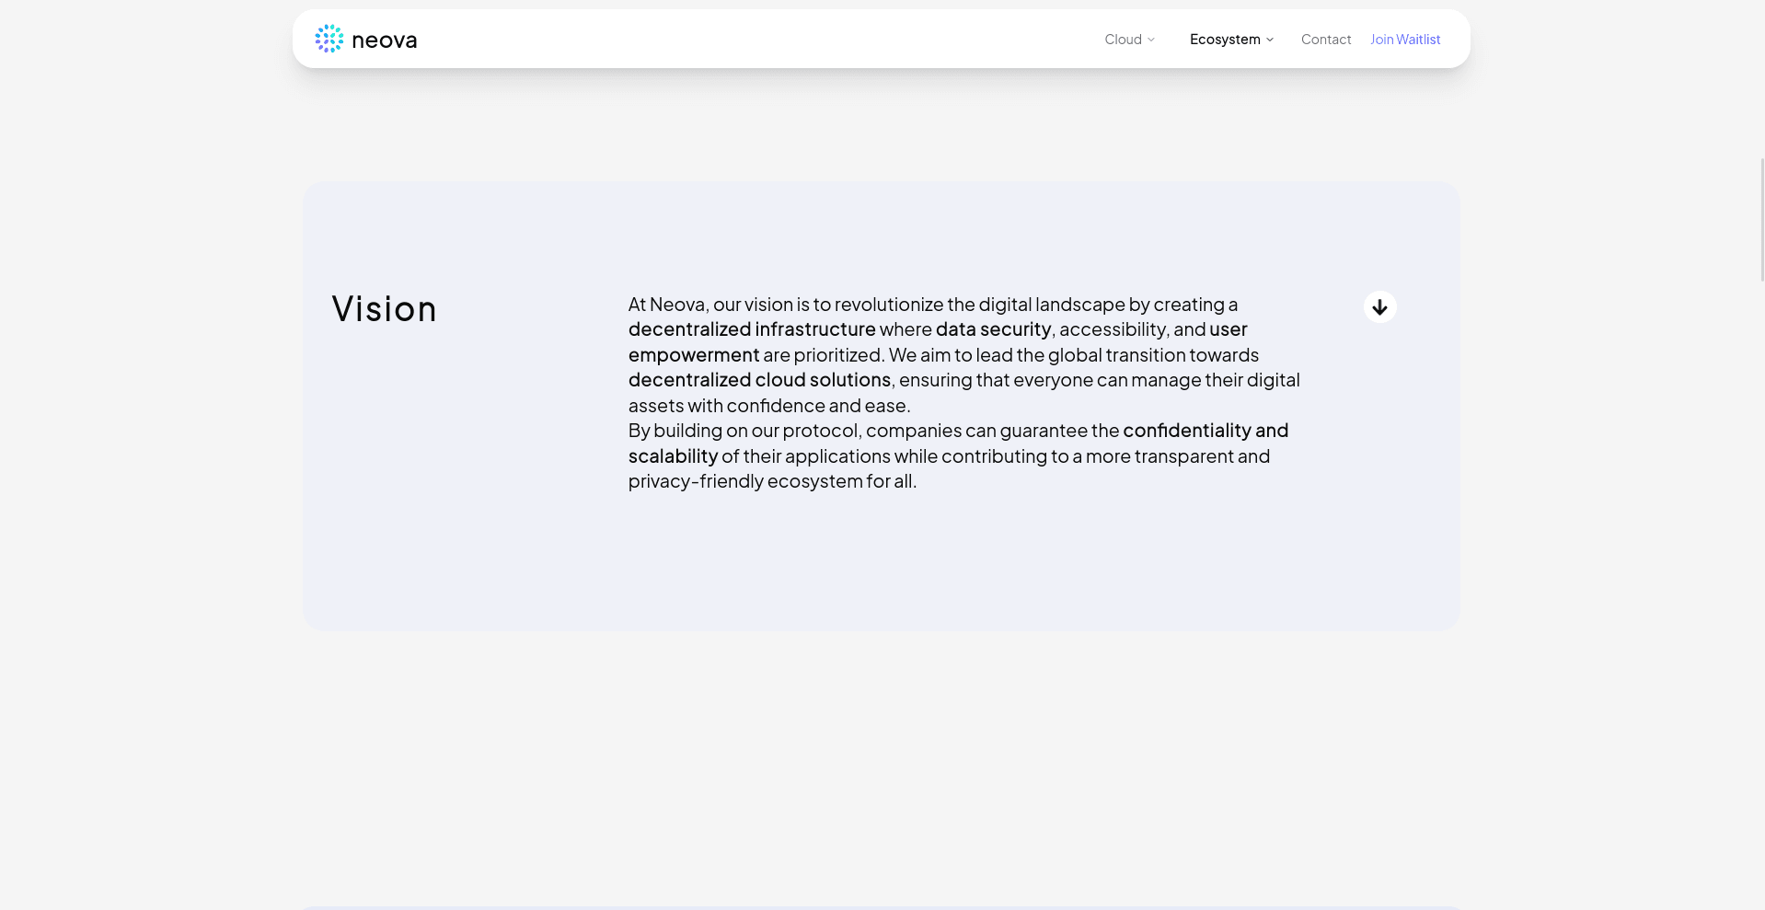Click the neova dotted circle logo icon
Image resolution: width=1765 pixels, height=910 pixels.
pos(329,39)
